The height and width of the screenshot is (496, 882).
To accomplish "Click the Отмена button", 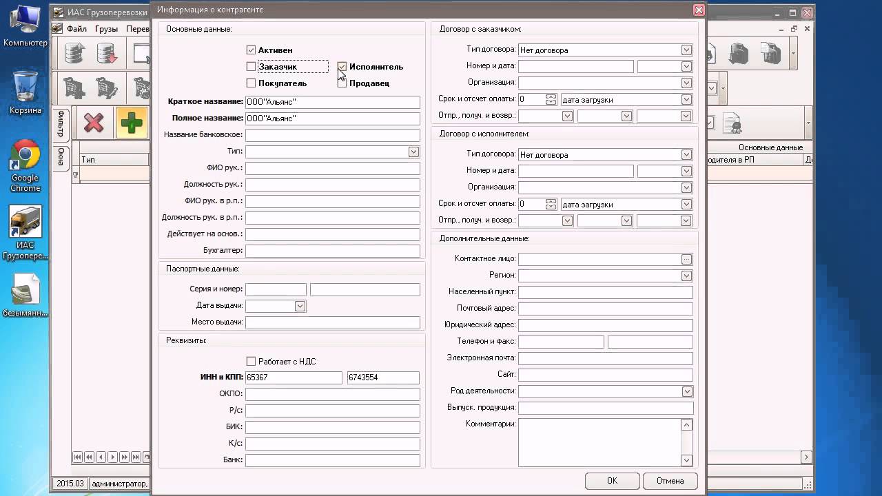I will point(670,481).
